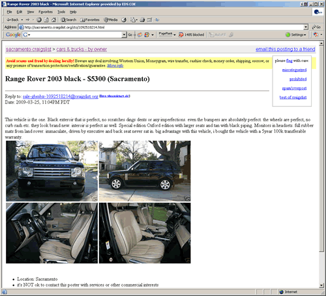
Task: Click the Edit page toolbar icon
Action: click(149, 20)
